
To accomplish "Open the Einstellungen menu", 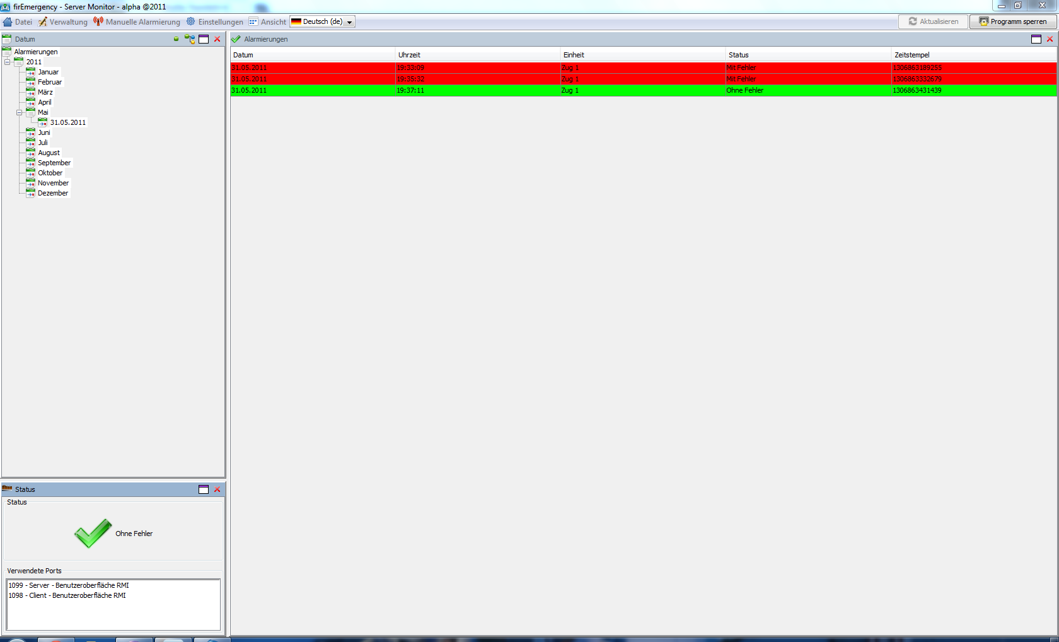I will click(215, 21).
